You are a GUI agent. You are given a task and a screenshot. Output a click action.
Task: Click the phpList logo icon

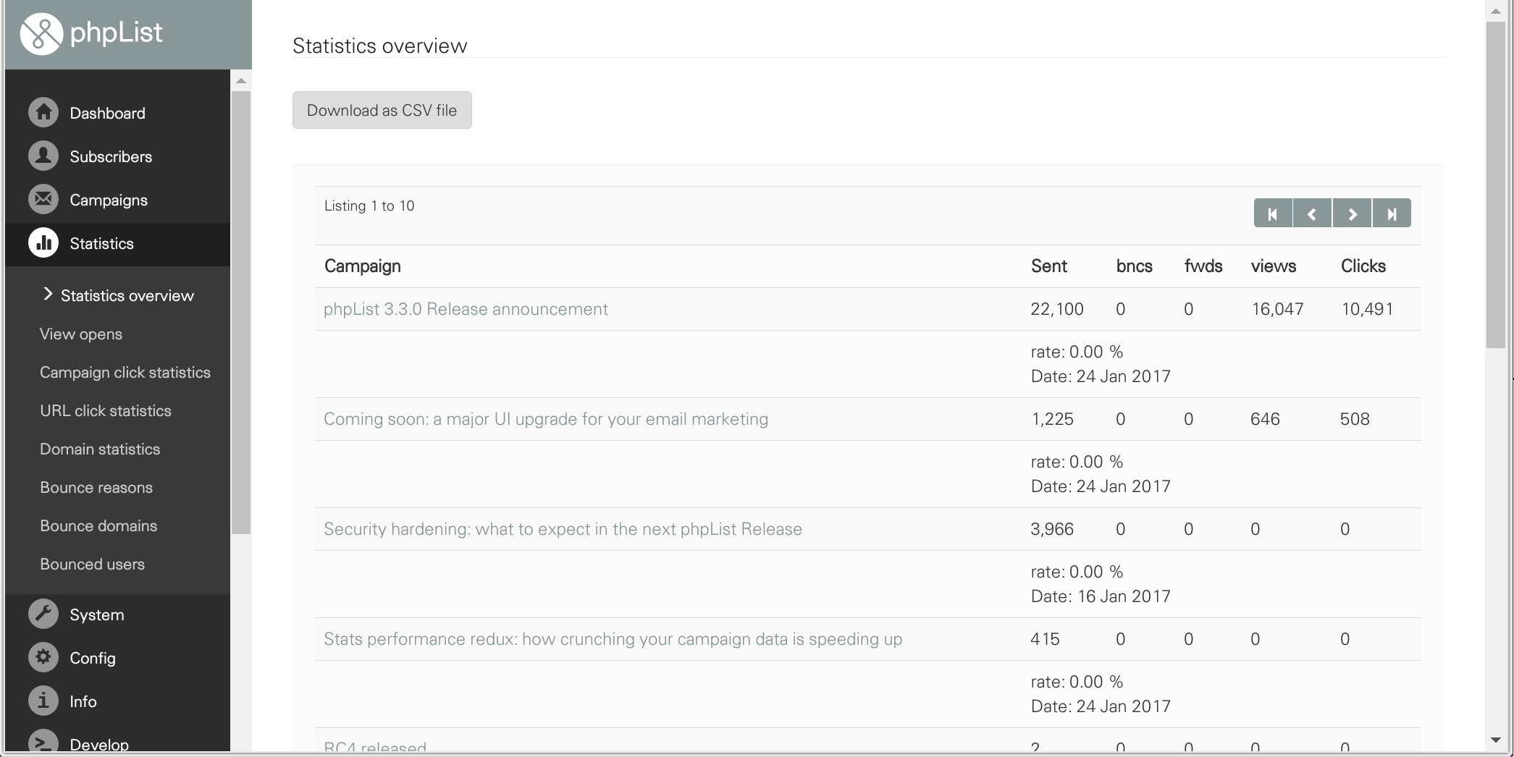(x=41, y=33)
